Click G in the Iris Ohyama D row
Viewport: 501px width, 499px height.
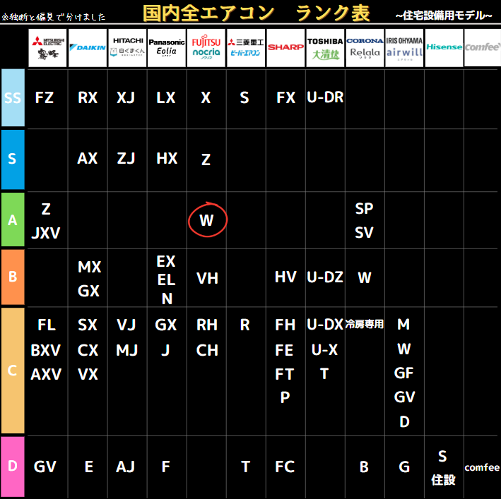tap(404, 467)
